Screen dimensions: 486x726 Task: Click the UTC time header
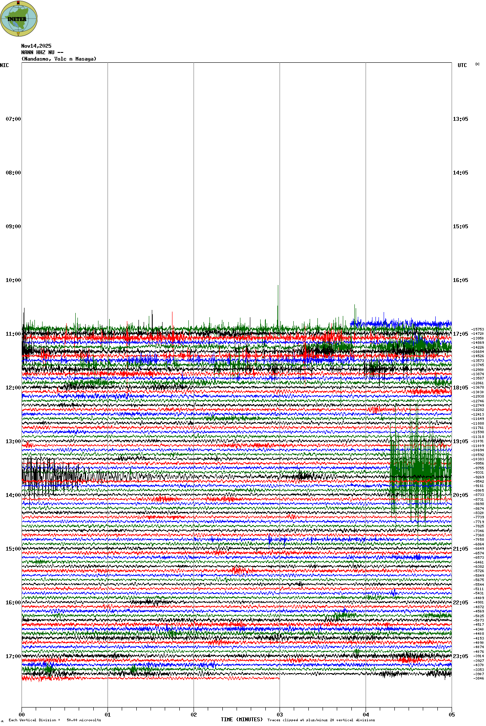tap(462, 65)
